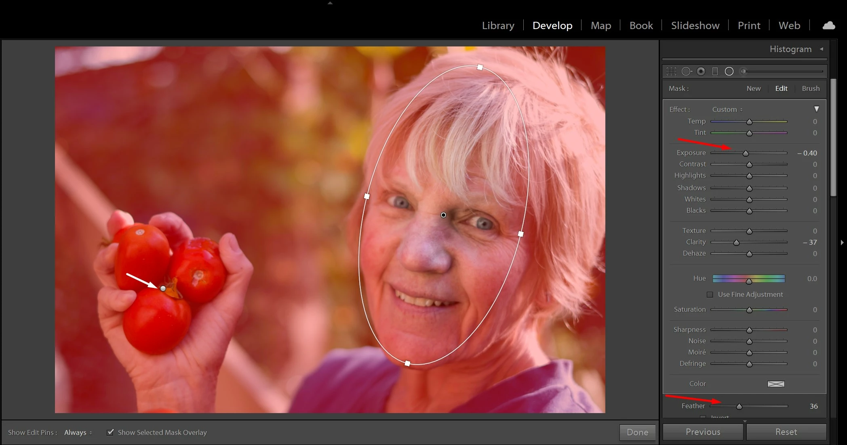The height and width of the screenshot is (445, 847).
Task: Click the cloud sync icon
Action: click(829, 26)
